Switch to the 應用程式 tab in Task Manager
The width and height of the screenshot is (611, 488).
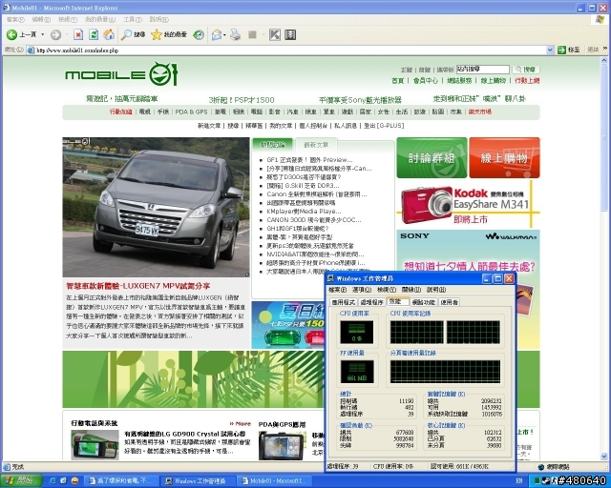[x=344, y=302]
